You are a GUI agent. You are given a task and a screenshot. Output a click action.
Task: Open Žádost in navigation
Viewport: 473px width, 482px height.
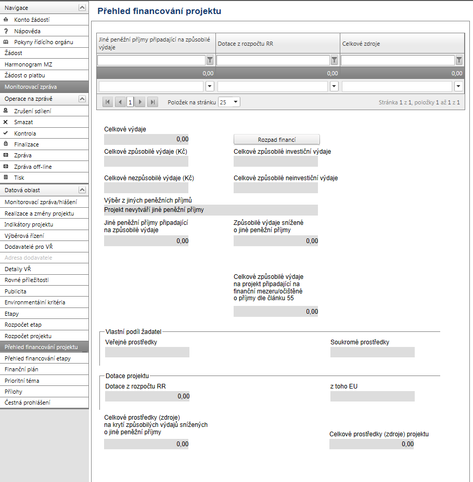coord(44,53)
